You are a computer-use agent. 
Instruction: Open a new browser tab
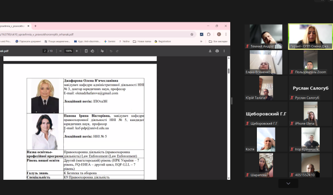click(35, 26)
